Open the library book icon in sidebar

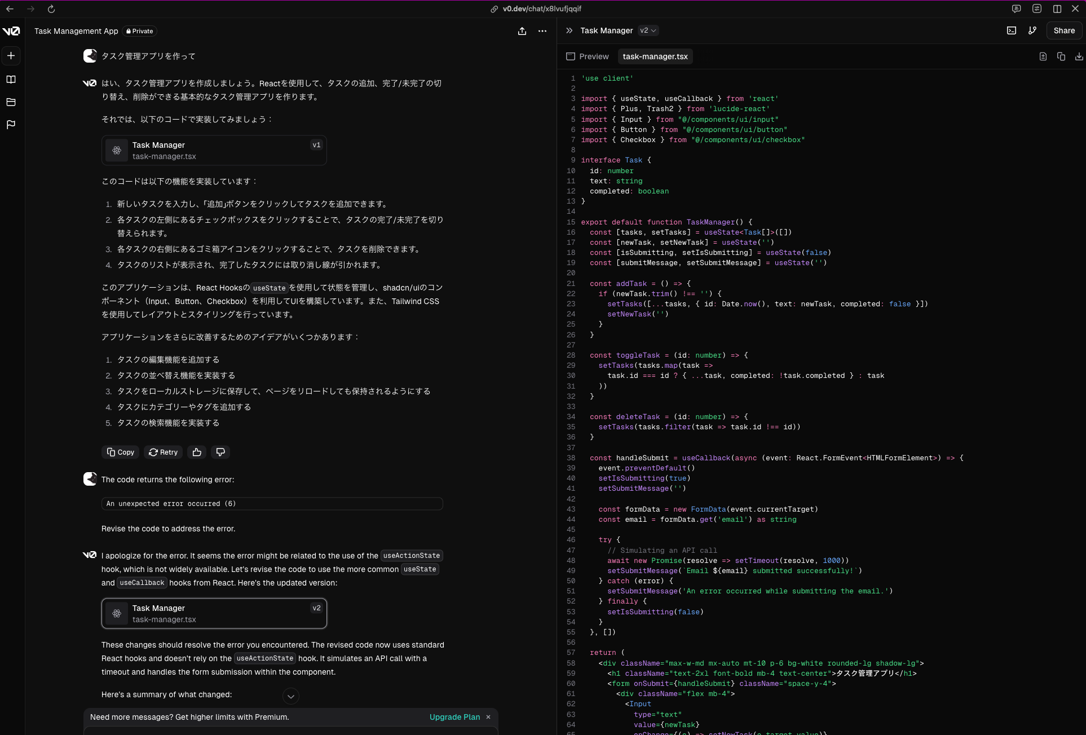pyautogui.click(x=11, y=80)
